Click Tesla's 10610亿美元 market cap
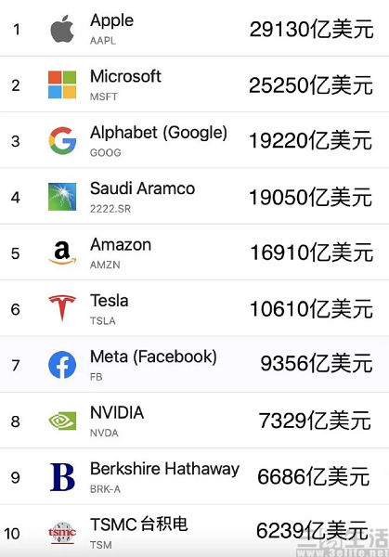Image resolution: width=389 pixels, height=557 pixels. [x=312, y=309]
